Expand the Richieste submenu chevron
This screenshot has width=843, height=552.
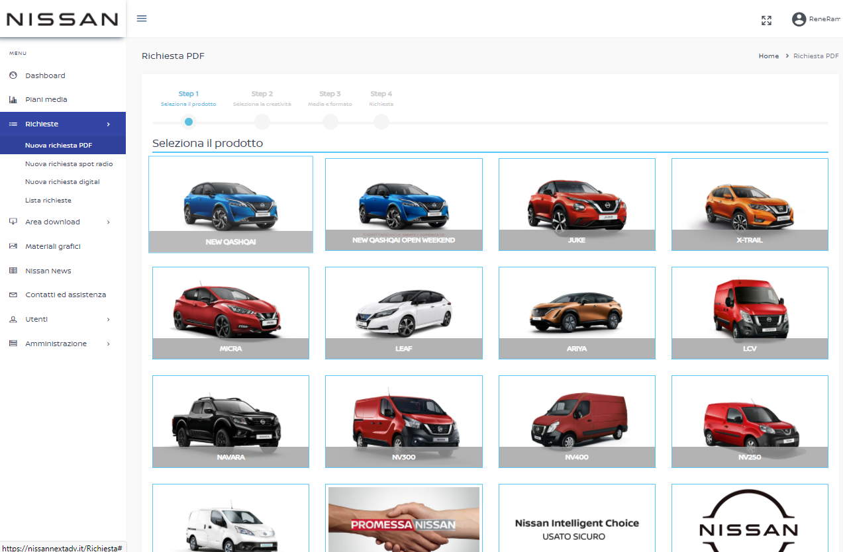click(x=109, y=124)
